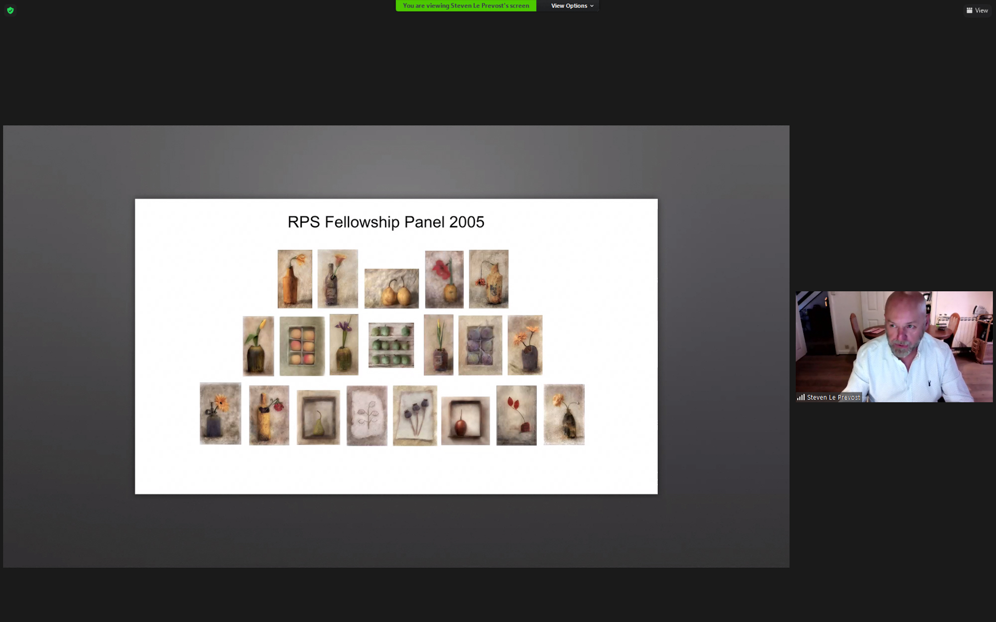The width and height of the screenshot is (996, 622).
Task: Click the View layout button
Action: (977, 10)
